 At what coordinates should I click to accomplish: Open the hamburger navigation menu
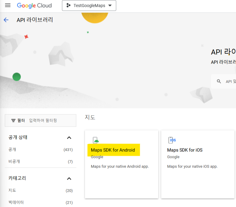(8, 5)
